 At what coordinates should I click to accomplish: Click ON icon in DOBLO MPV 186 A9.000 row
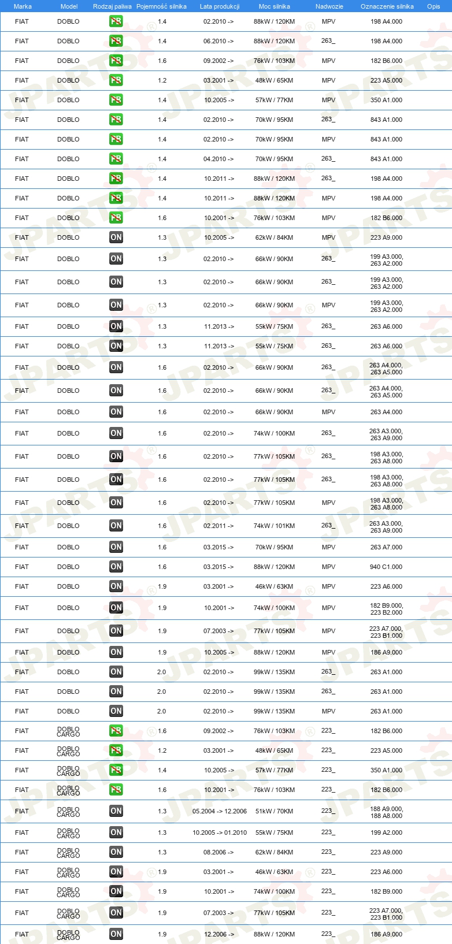coord(116,652)
